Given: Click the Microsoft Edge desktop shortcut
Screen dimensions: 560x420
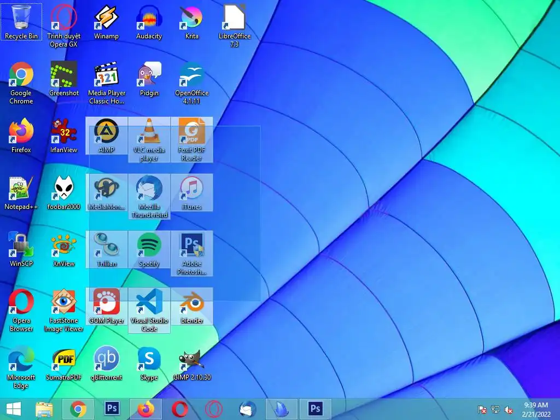Looking at the screenshot, I should [21, 367].
